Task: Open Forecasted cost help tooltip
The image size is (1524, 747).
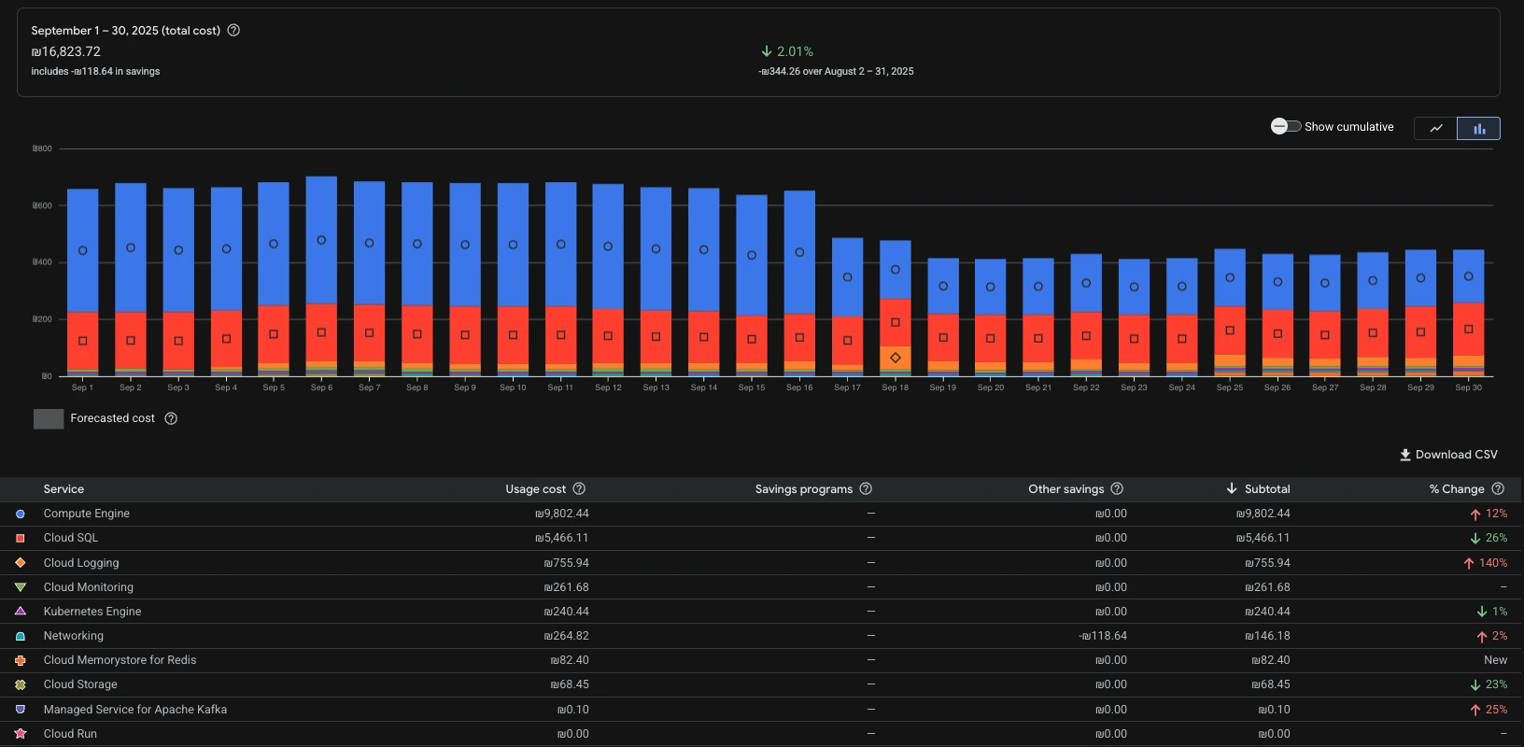Action: pos(171,418)
